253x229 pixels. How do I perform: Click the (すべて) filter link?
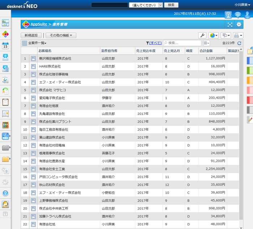tap(155, 43)
